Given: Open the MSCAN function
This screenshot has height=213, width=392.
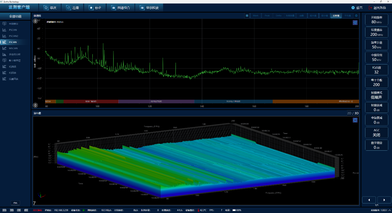Looking at the screenshot, I should pyautogui.click(x=15, y=48).
